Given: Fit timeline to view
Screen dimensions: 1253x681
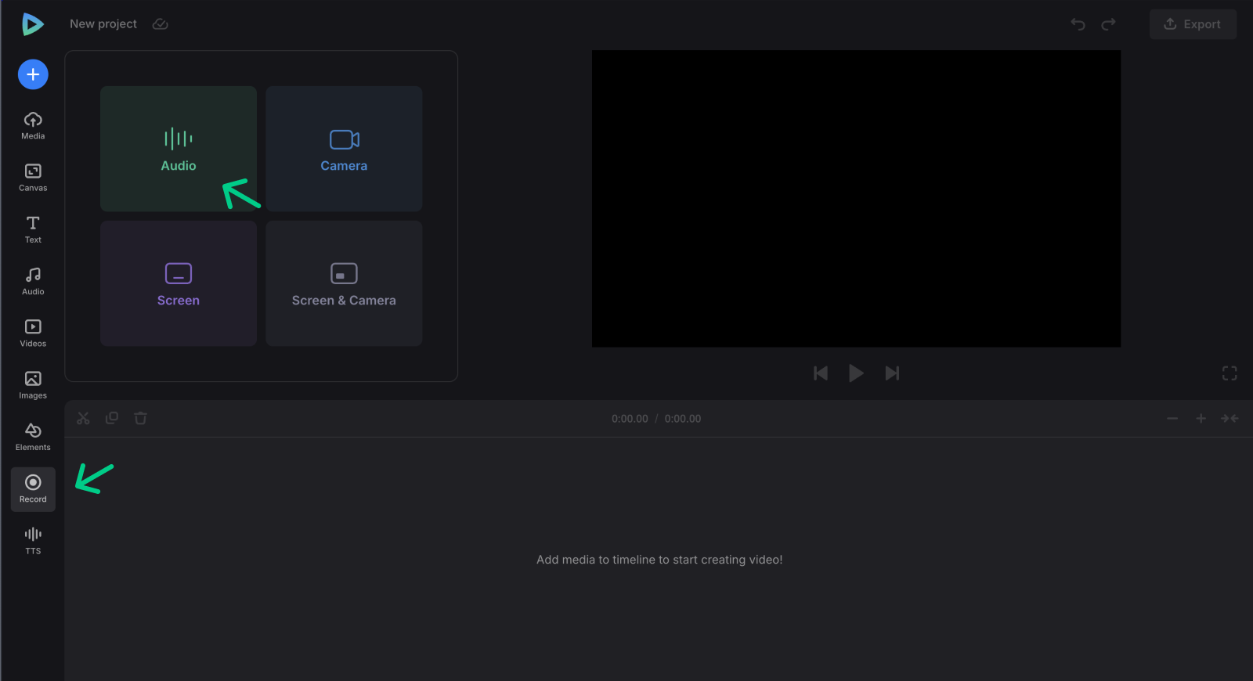Looking at the screenshot, I should coord(1230,419).
